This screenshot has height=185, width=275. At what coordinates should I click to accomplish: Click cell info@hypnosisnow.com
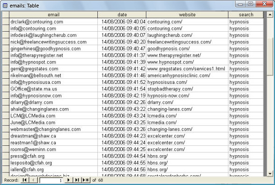point(53,96)
